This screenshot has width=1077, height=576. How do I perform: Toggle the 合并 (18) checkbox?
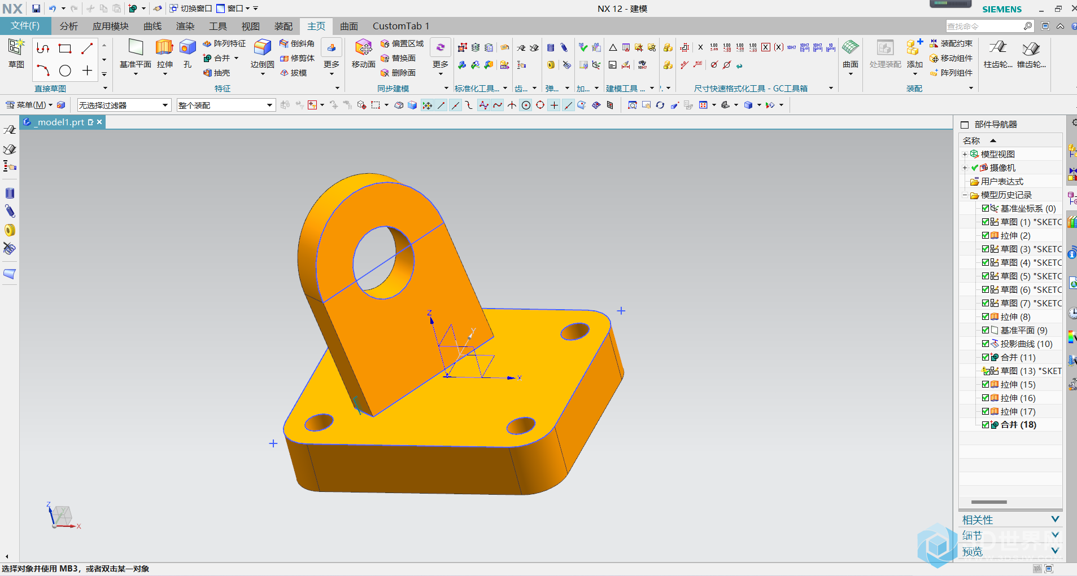pos(986,425)
